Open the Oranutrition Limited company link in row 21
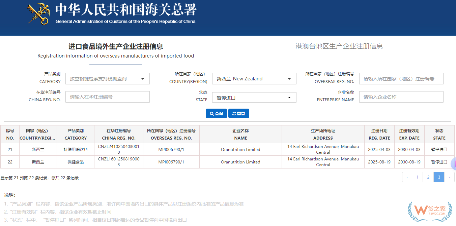Viewport: 456px width, 226px height. (x=240, y=149)
